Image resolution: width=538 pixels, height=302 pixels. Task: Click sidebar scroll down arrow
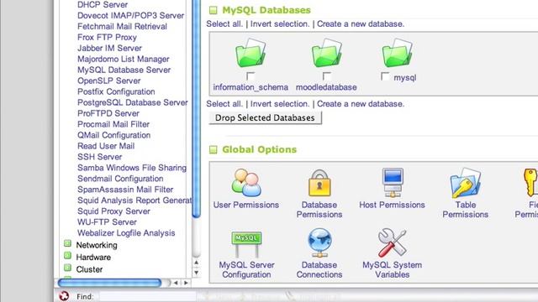pyautogui.click(x=196, y=273)
